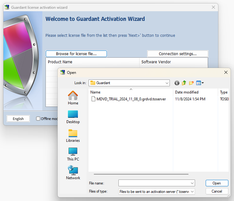Open the View menu icon
Viewport: 234px width, 201px height.
coord(200,83)
